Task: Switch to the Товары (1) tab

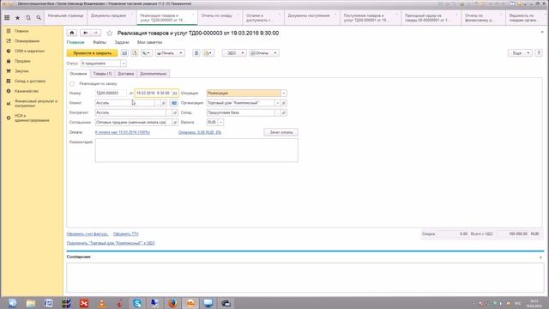Action: pyautogui.click(x=102, y=74)
